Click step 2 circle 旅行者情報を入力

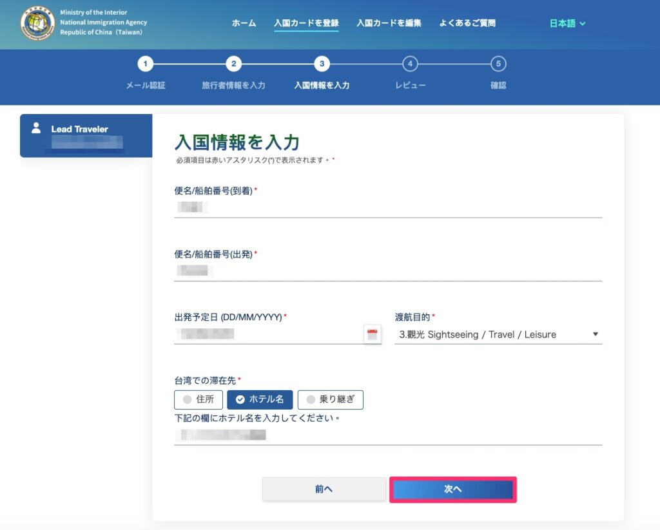(x=233, y=64)
